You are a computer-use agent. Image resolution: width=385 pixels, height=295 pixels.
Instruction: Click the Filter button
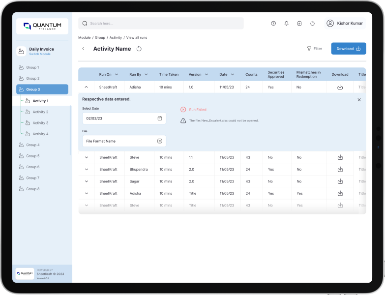click(x=314, y=49)
